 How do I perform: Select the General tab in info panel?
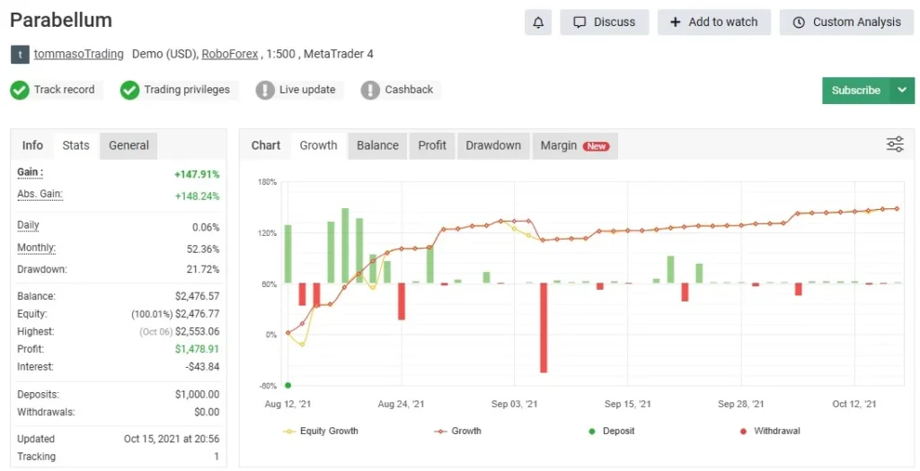point(128,145)
